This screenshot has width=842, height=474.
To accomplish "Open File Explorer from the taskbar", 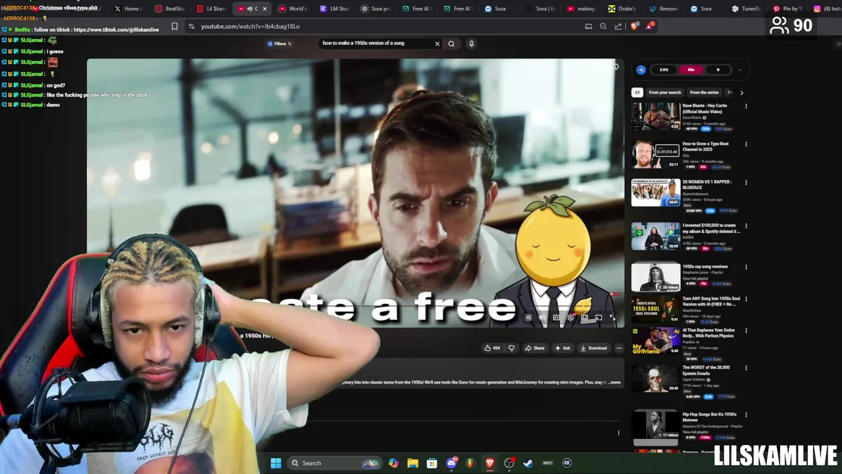I will (412, 463).
